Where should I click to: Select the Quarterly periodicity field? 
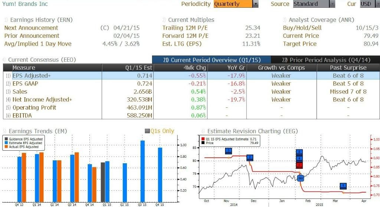click(233, 4)
